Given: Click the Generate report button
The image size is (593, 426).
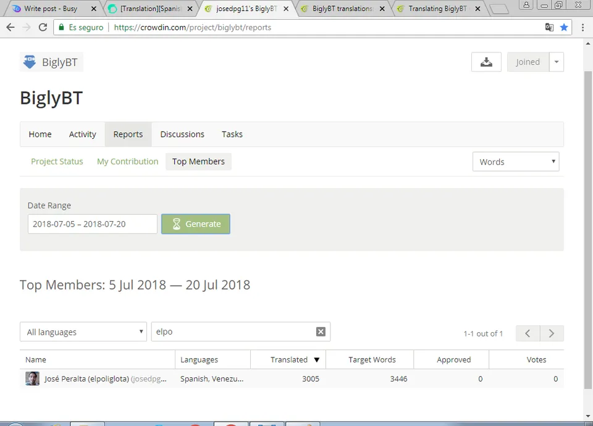Looking at the screenshot, I should pos(196,224).
